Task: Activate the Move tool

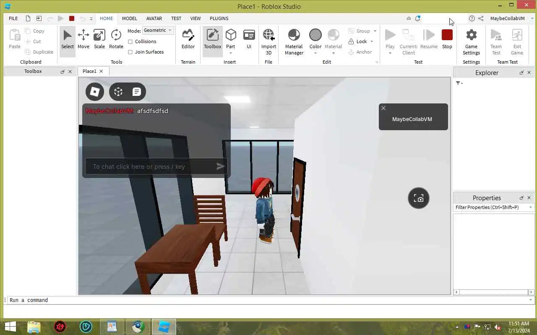Action: point(83,40)
